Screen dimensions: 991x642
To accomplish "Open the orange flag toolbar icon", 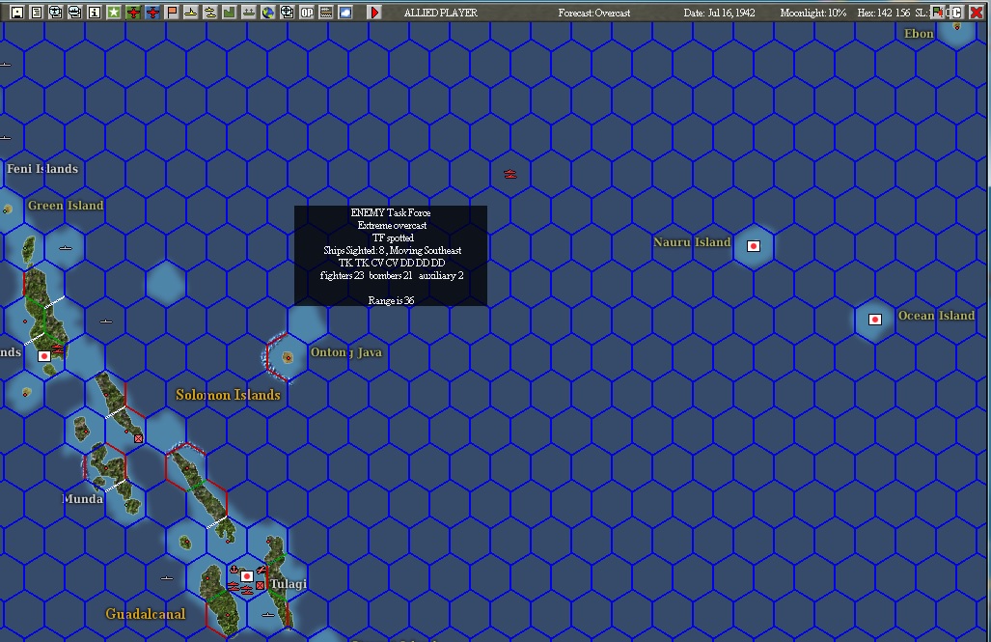I will [172, 12].
